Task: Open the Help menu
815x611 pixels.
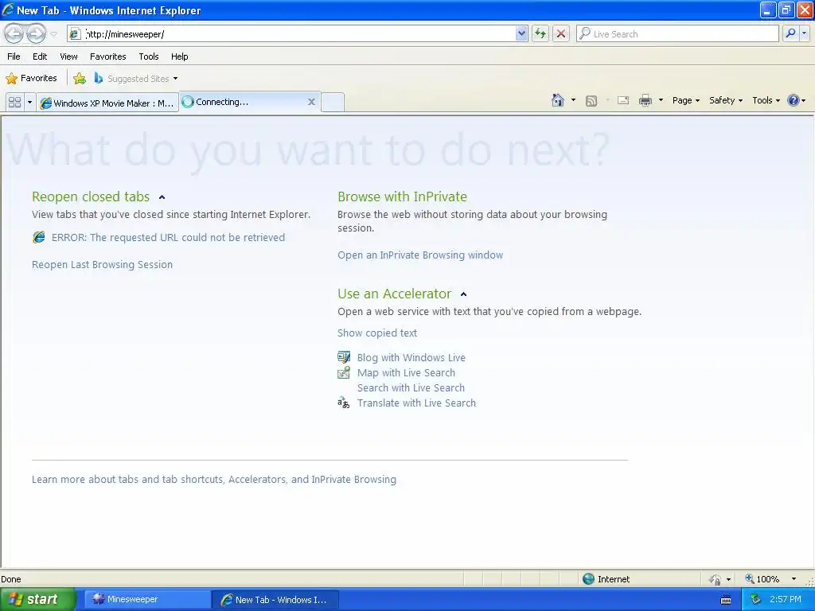Action: [x=179, y=56]
